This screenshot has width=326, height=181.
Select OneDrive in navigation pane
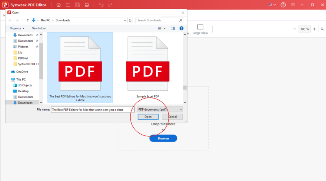(x=22, y=72)
